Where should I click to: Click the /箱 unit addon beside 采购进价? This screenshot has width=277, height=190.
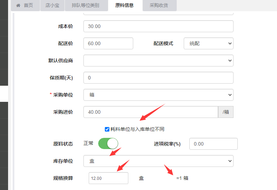click(225, 112)
